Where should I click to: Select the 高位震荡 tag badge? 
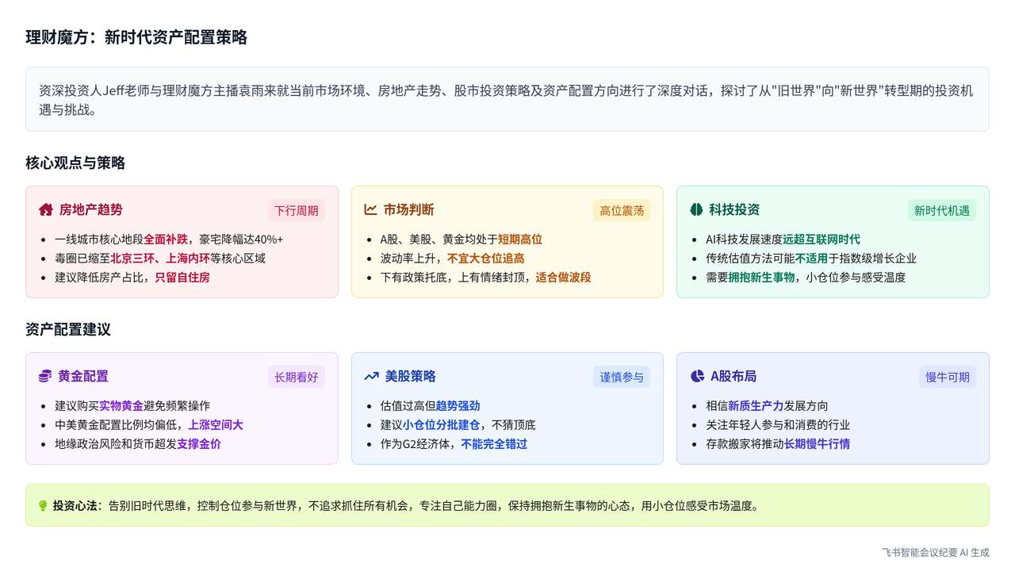pyautogui.click(x=622, y=210)
